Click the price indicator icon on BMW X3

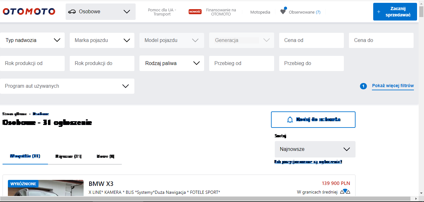345,192
